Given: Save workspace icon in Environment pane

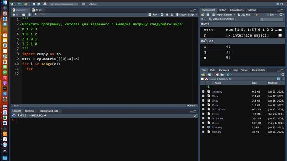Looking at the screenshot, I should click(x=208, y=15).
